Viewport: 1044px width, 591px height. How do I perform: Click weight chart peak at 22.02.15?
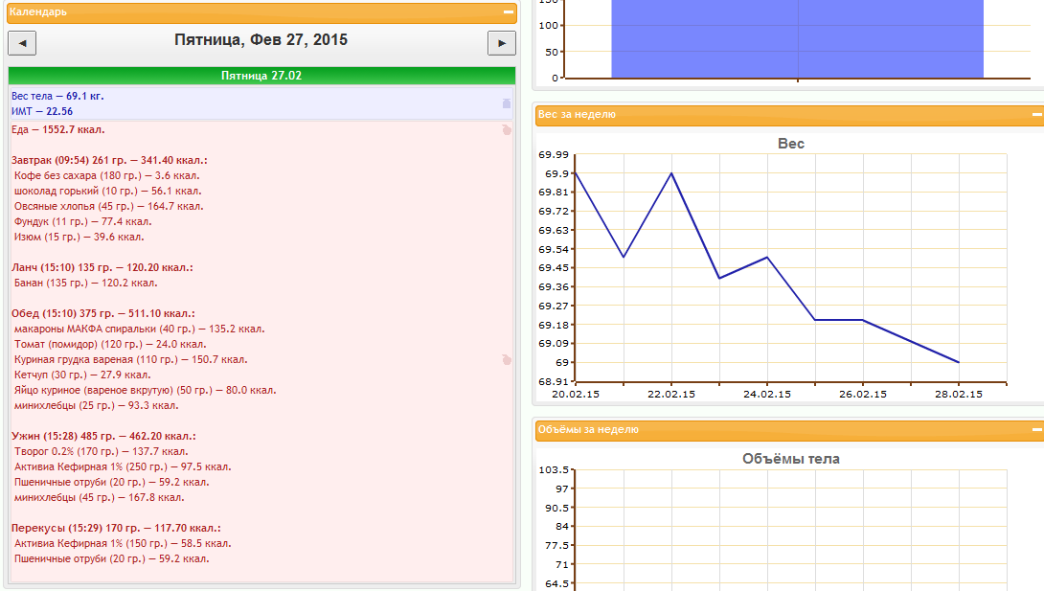[x=671, y=173]
